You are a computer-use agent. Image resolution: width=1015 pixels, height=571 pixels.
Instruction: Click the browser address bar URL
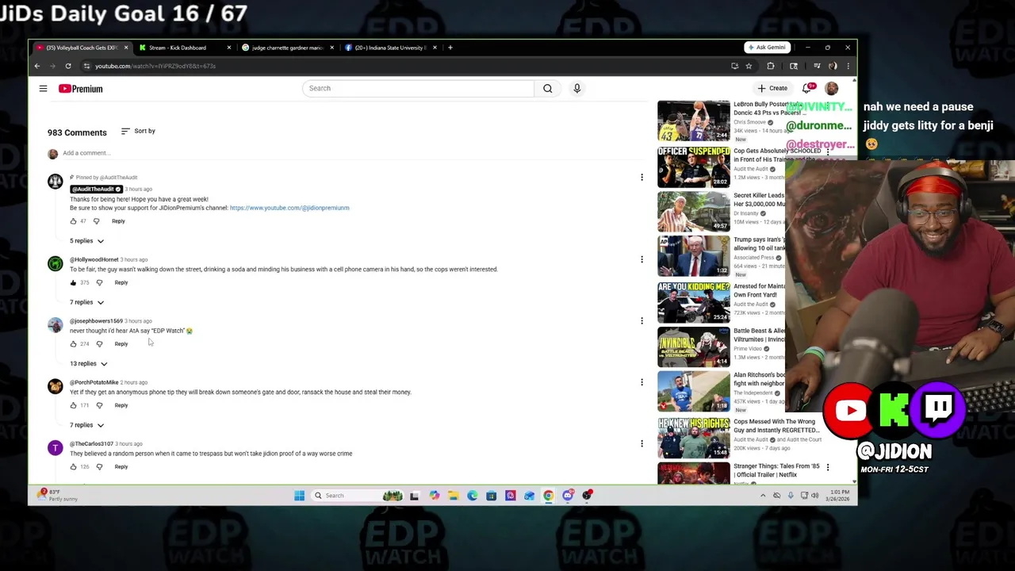[x=155, y=66]
